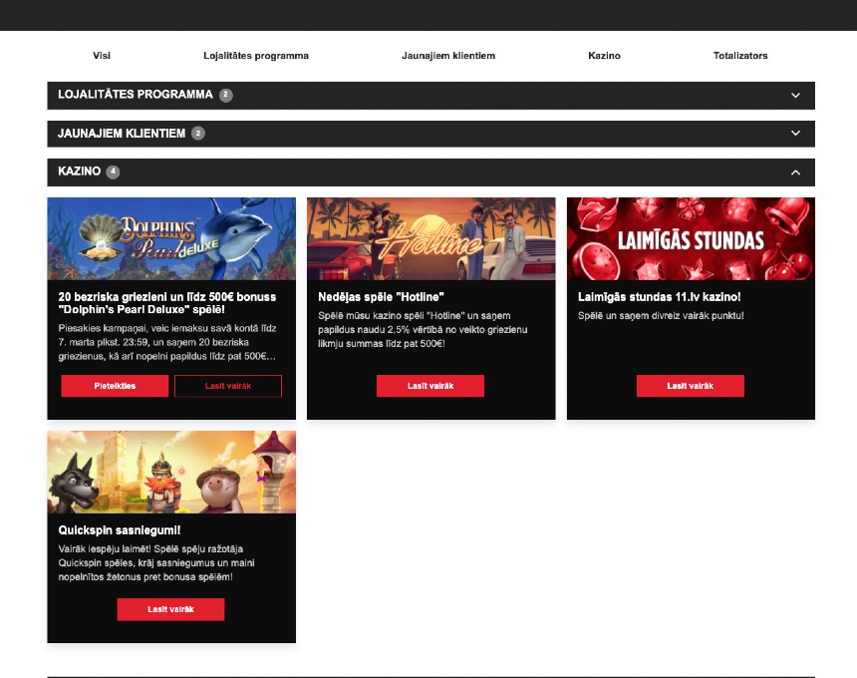Open the Visi promotions tab
857x678 pixels.
(102, 56)
